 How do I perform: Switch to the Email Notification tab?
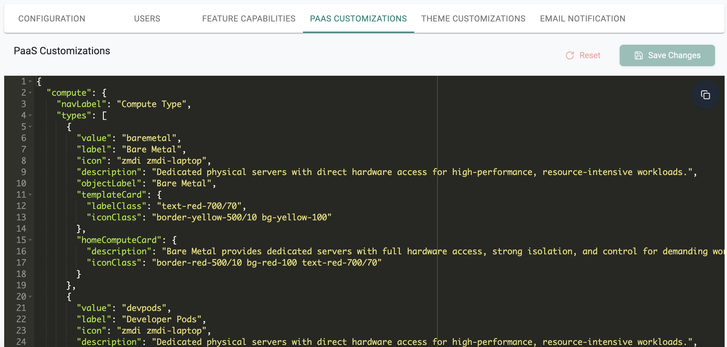(582, 18)
